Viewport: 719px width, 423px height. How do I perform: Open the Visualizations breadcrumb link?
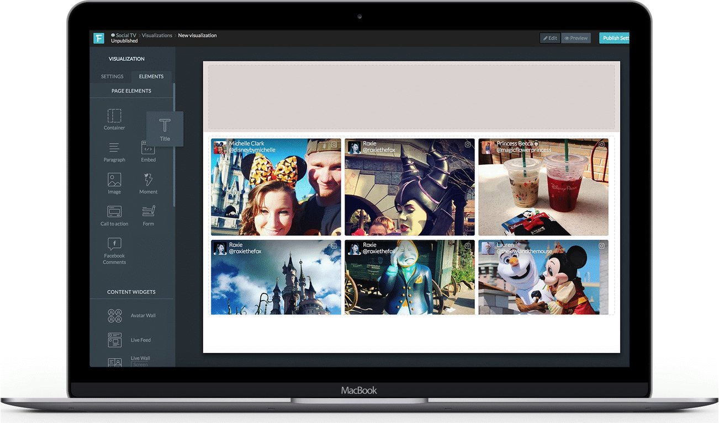click(157, 35)
